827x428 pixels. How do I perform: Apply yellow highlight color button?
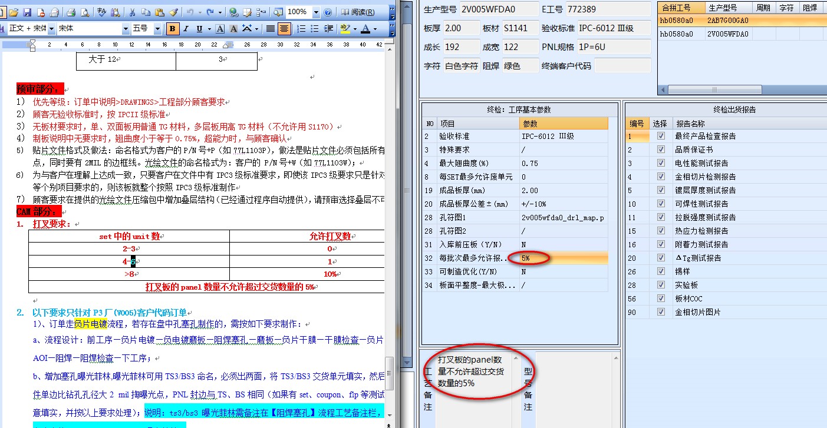click(x=345, y=29)
